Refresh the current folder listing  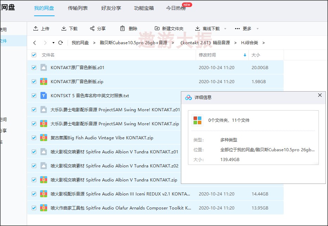click(61, 43)
